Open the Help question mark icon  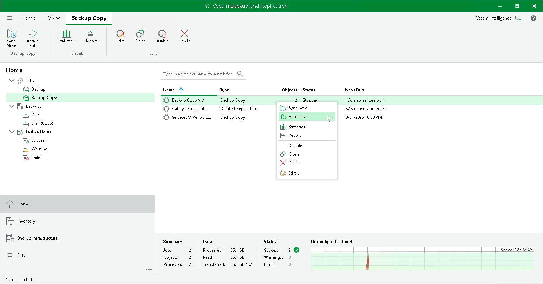tap(533, 18)
